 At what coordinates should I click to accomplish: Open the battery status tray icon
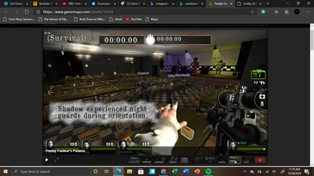tap(260, 171)
